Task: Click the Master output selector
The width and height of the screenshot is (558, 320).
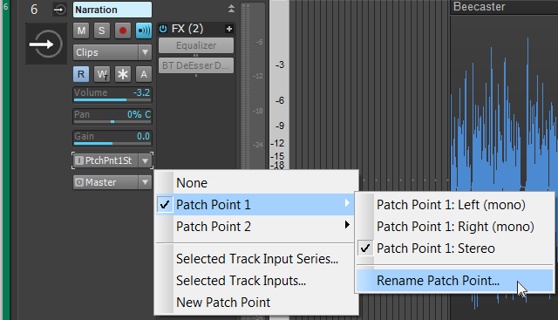Action: point(105,182)
